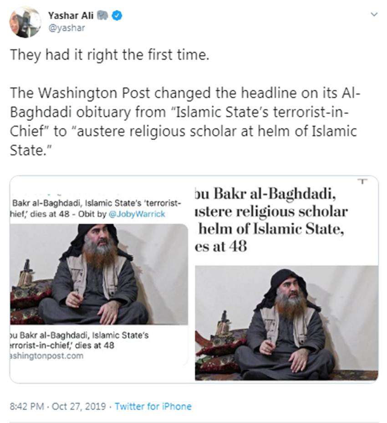Click the washingtonpost.com link card caption
Screen dimensions: 387x423
click(46, 356)
